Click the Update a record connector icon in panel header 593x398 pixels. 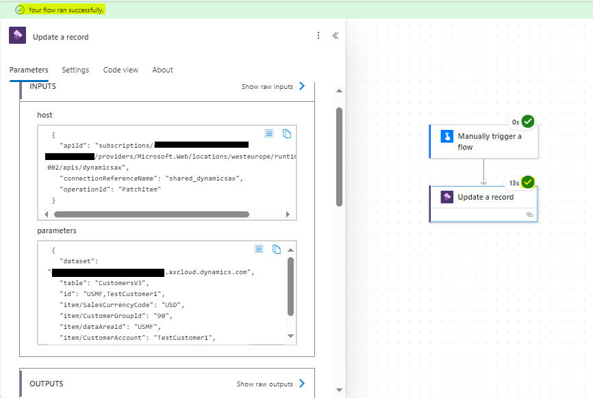point(17,36)
